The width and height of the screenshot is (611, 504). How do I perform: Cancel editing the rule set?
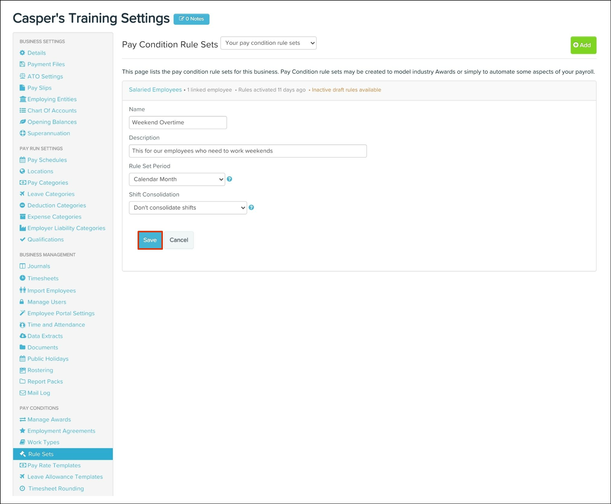[179, 240]
